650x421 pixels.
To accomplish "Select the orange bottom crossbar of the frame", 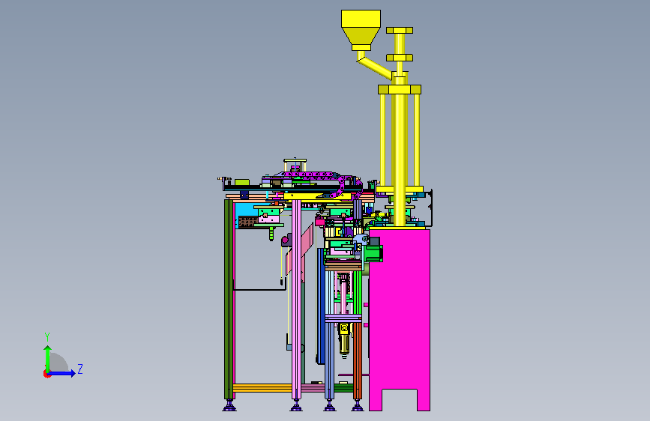I will tap(262, 388).
